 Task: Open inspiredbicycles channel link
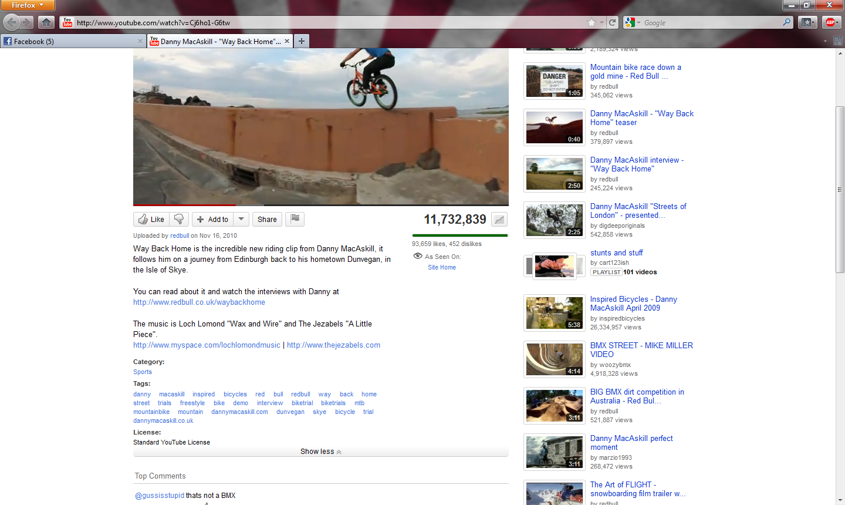(x=622, y=318)
